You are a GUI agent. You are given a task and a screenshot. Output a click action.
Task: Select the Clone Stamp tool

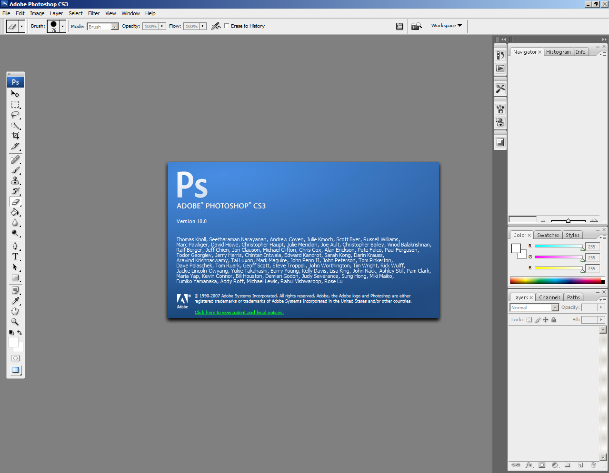(x=15, y=180)
